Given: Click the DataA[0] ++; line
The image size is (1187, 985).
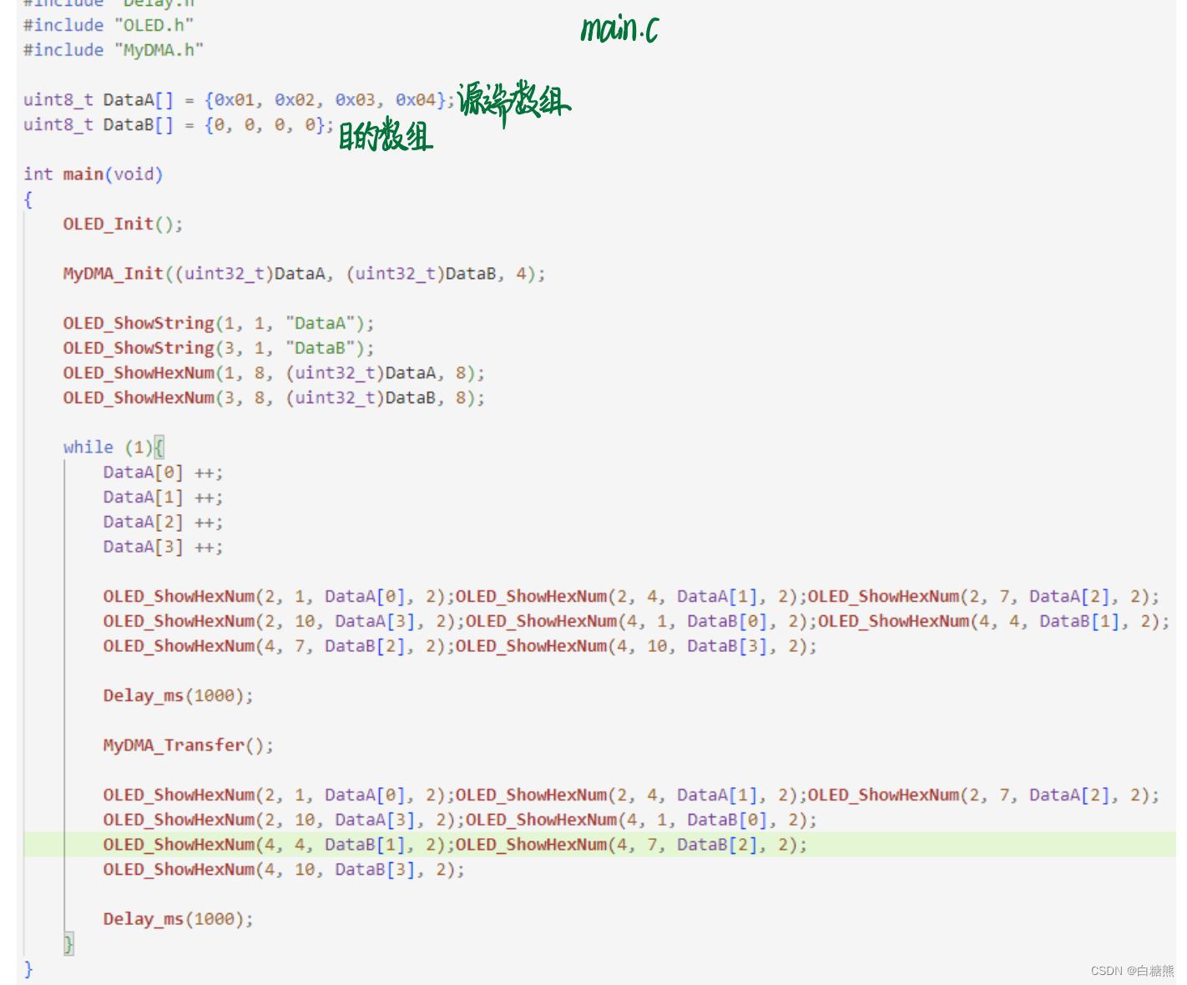Looking at the screenshot, I should pos(164,472).
